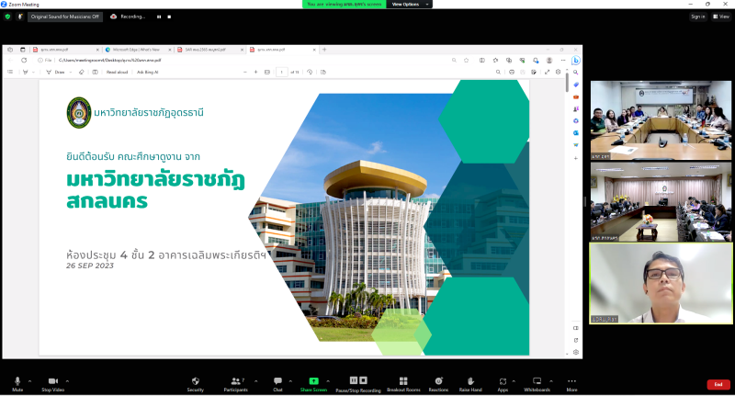Screen dimensions: 735x396
Task: Stop Video camera in Zoom toolbar
Action: pos(52,381)
